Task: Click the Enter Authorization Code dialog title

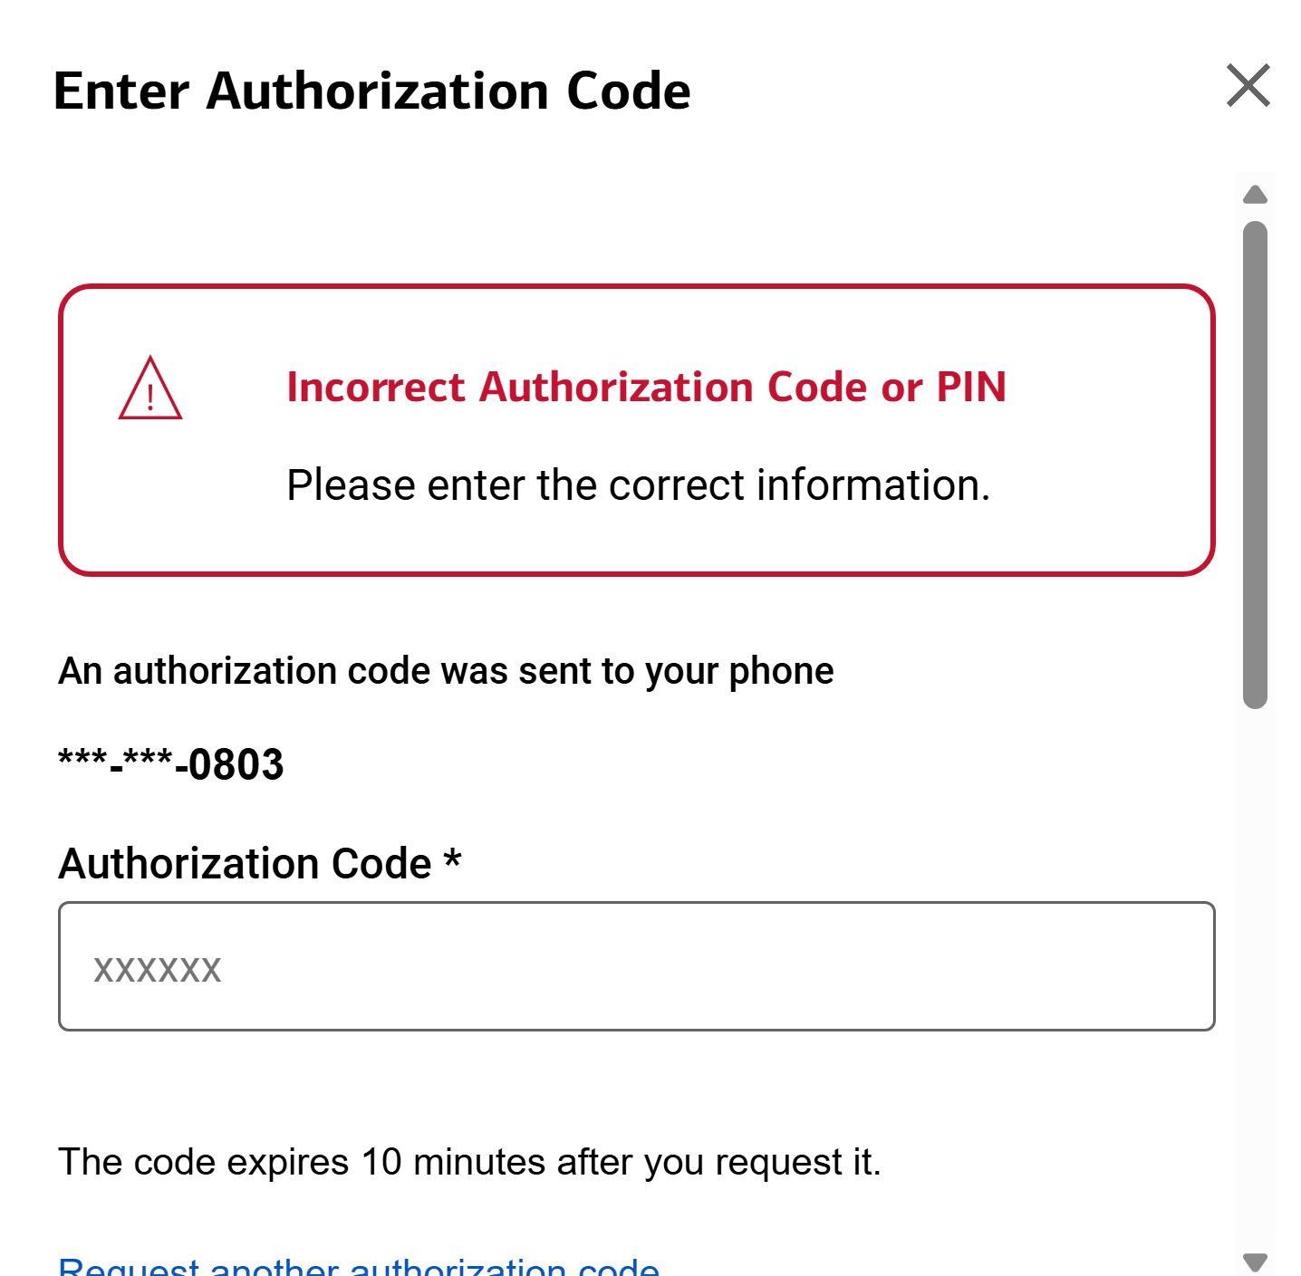Action: (371, 91)
